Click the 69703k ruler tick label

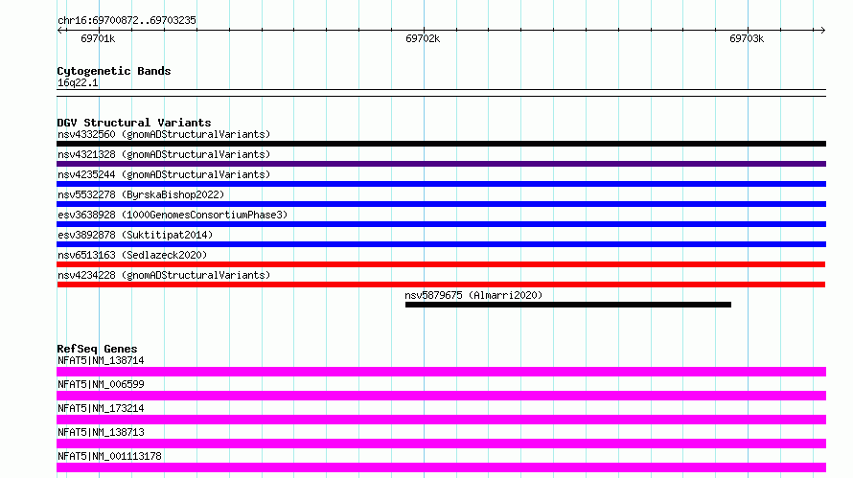[747, 38]
